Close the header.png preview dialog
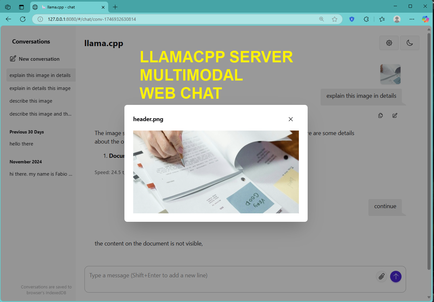The height and width of the screenshot is (302, 434). 291,119
